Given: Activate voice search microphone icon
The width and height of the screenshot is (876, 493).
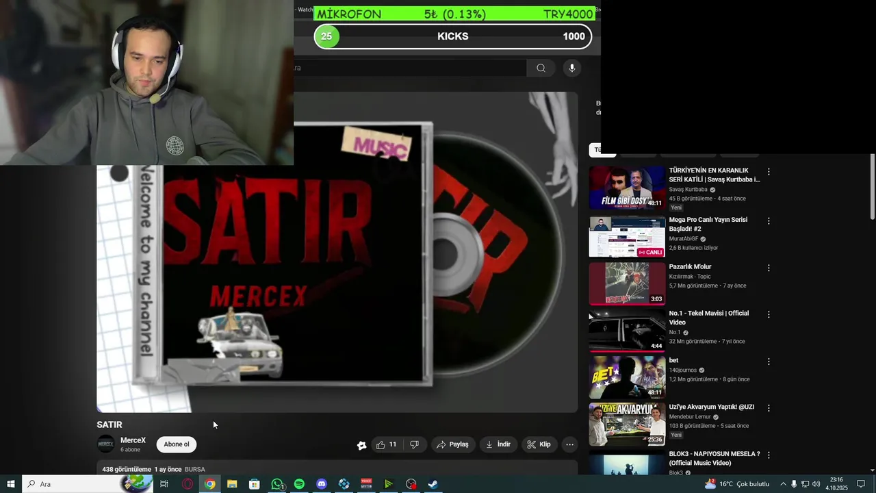Looking at the screenshot, I should [572, 68].
